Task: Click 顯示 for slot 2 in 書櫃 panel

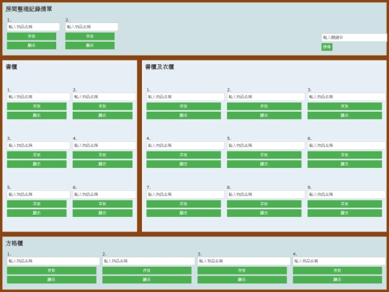Action: point(102,115)
